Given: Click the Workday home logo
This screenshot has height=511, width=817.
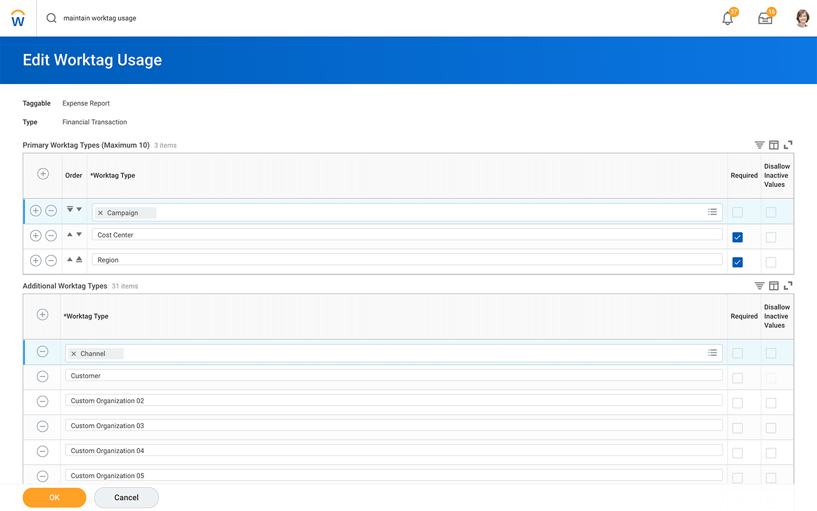Looking at the screenshot, I should (x=18, y=18).
